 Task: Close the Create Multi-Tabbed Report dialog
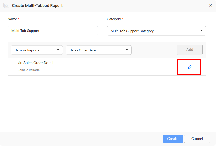210,5
